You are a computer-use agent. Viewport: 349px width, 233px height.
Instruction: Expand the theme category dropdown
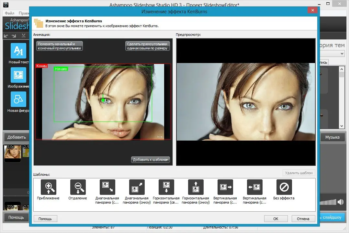click(x=342, y=54)
